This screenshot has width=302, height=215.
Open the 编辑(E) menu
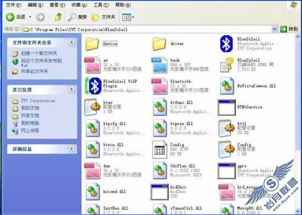36,5
